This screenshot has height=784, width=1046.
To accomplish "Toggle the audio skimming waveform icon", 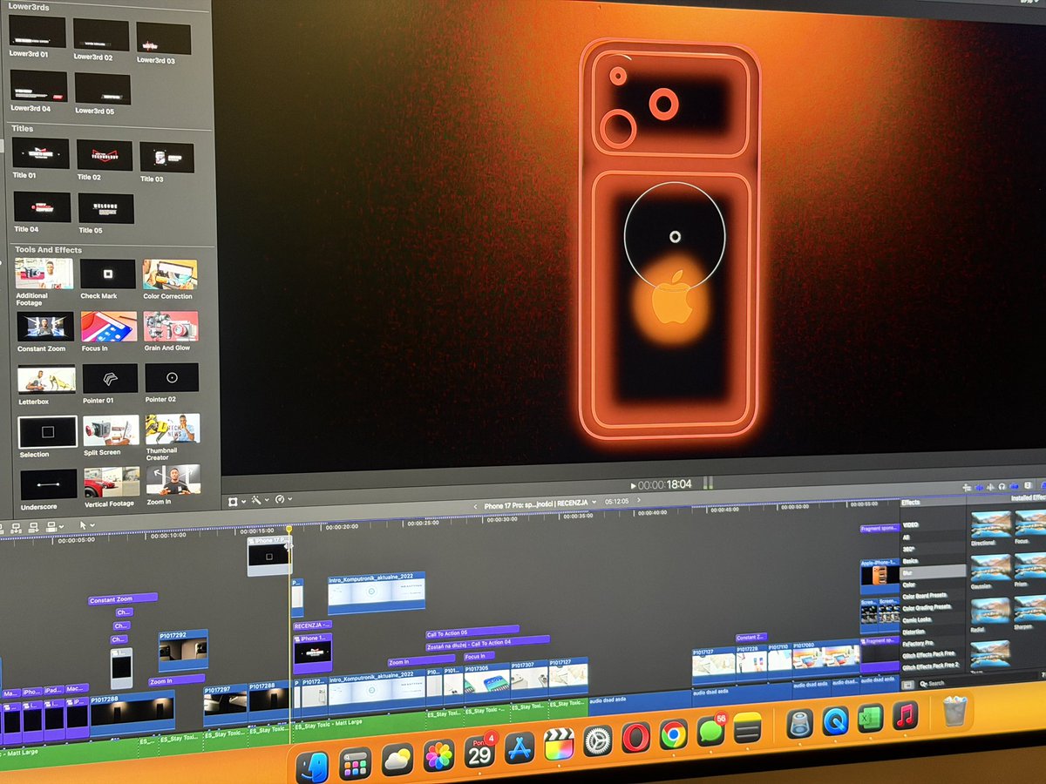I will click(990, 487).
